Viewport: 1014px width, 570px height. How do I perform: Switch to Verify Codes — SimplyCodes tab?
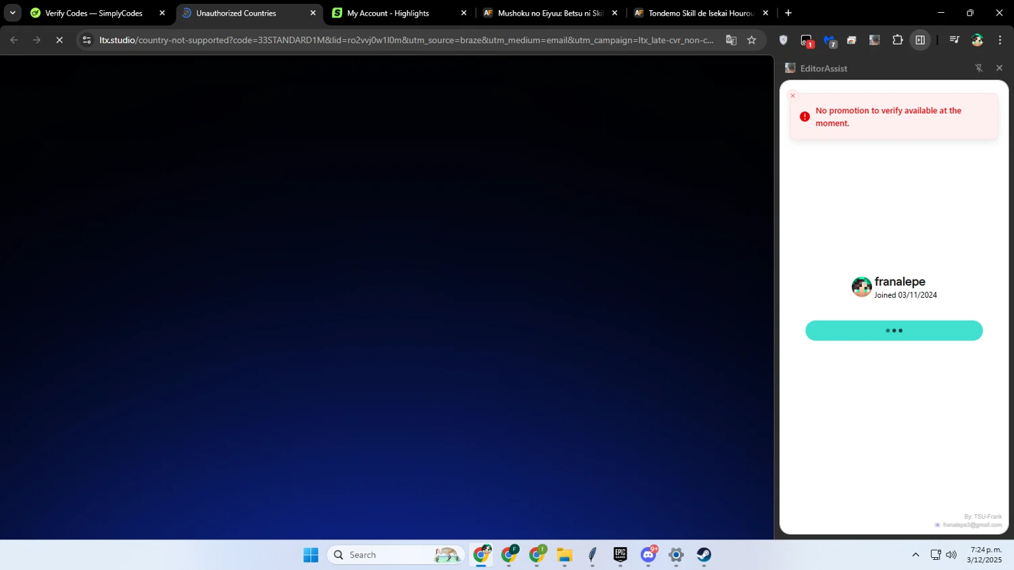(93, 13)
